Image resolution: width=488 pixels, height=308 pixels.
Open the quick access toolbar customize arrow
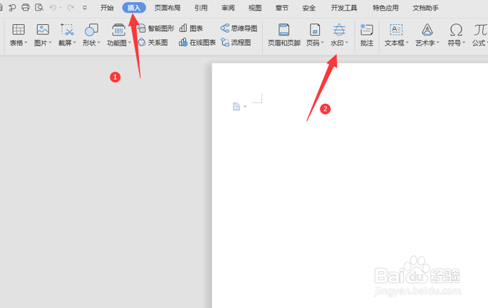click(x=85, y=8)
